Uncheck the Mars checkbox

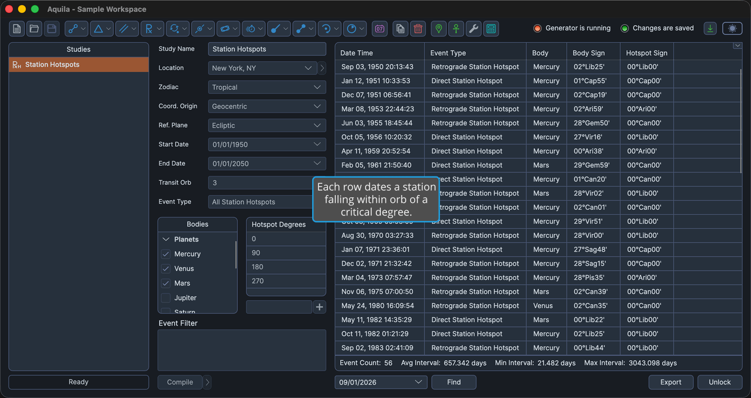click(166, 283)
